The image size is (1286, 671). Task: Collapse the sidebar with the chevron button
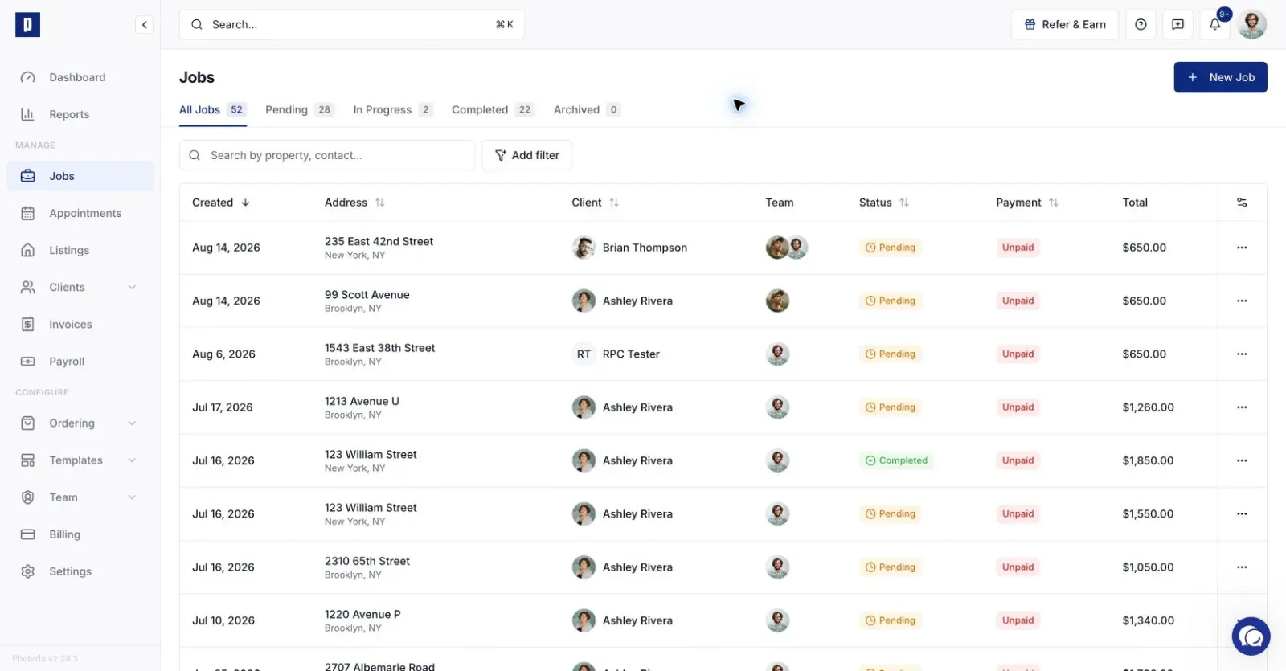click(144, 25)
